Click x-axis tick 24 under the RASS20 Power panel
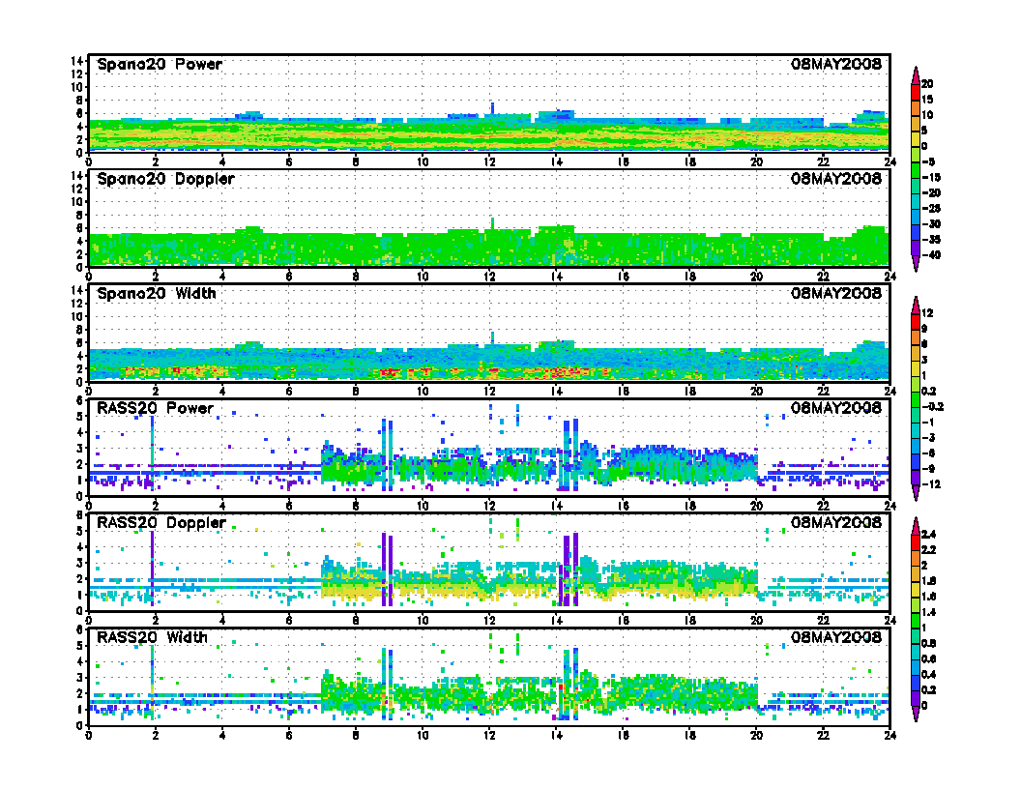 pos(890,506)
